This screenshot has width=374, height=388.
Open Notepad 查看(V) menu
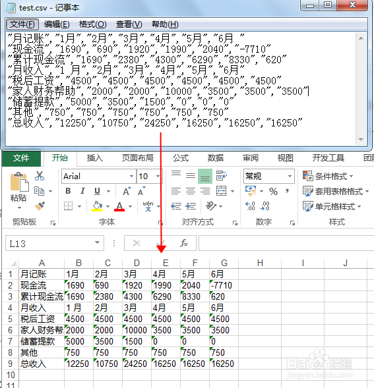coord(129,24)
